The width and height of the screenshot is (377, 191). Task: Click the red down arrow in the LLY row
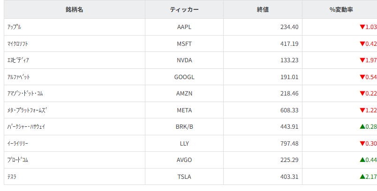tap(362, 144)
